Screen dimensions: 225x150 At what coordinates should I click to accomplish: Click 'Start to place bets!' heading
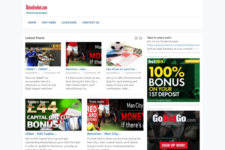pos(159,38)
